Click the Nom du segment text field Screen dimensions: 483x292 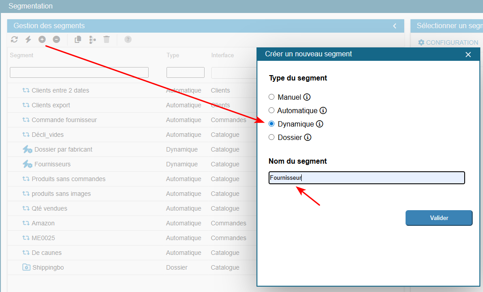367,178
